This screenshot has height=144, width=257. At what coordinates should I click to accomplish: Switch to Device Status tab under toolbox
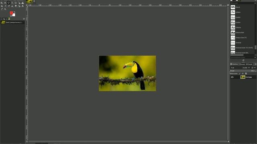point(4,19)
